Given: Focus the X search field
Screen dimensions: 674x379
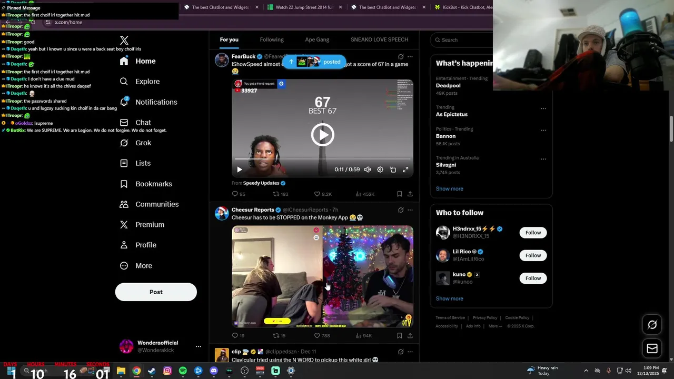Looking at the screenshot, I should [461, 40].
